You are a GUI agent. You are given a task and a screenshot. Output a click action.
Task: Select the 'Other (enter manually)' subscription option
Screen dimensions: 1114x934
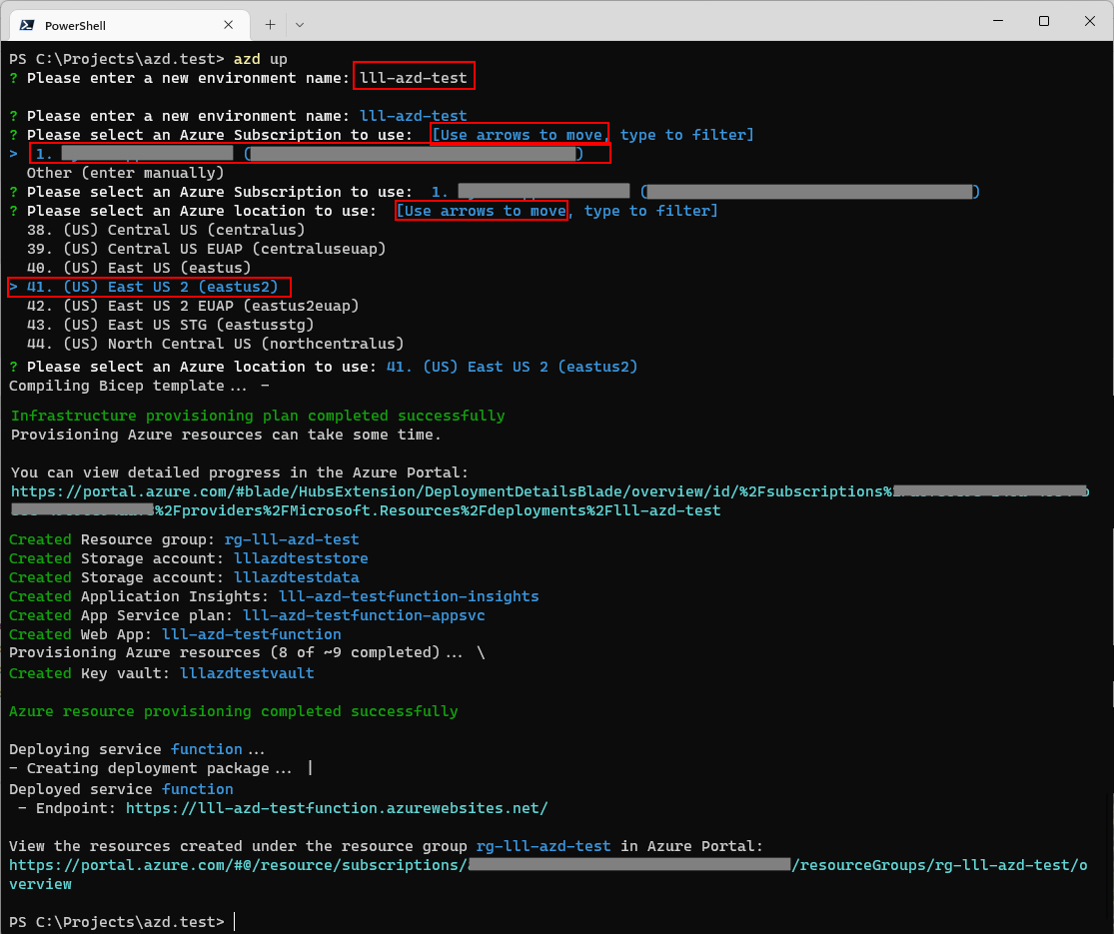(x=125, y=173)
